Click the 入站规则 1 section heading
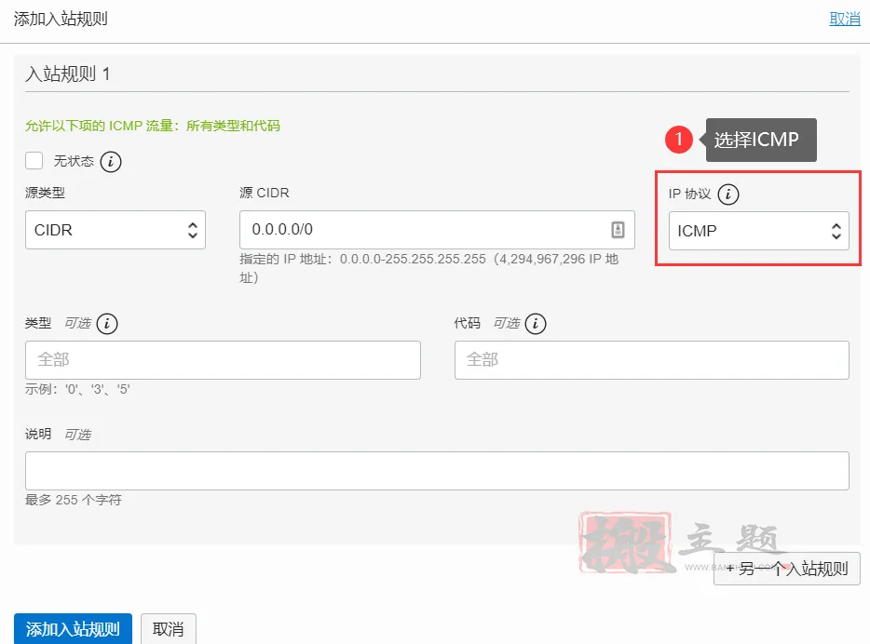Viewport: 870px width, 644px height. click(x=68, y=74)
